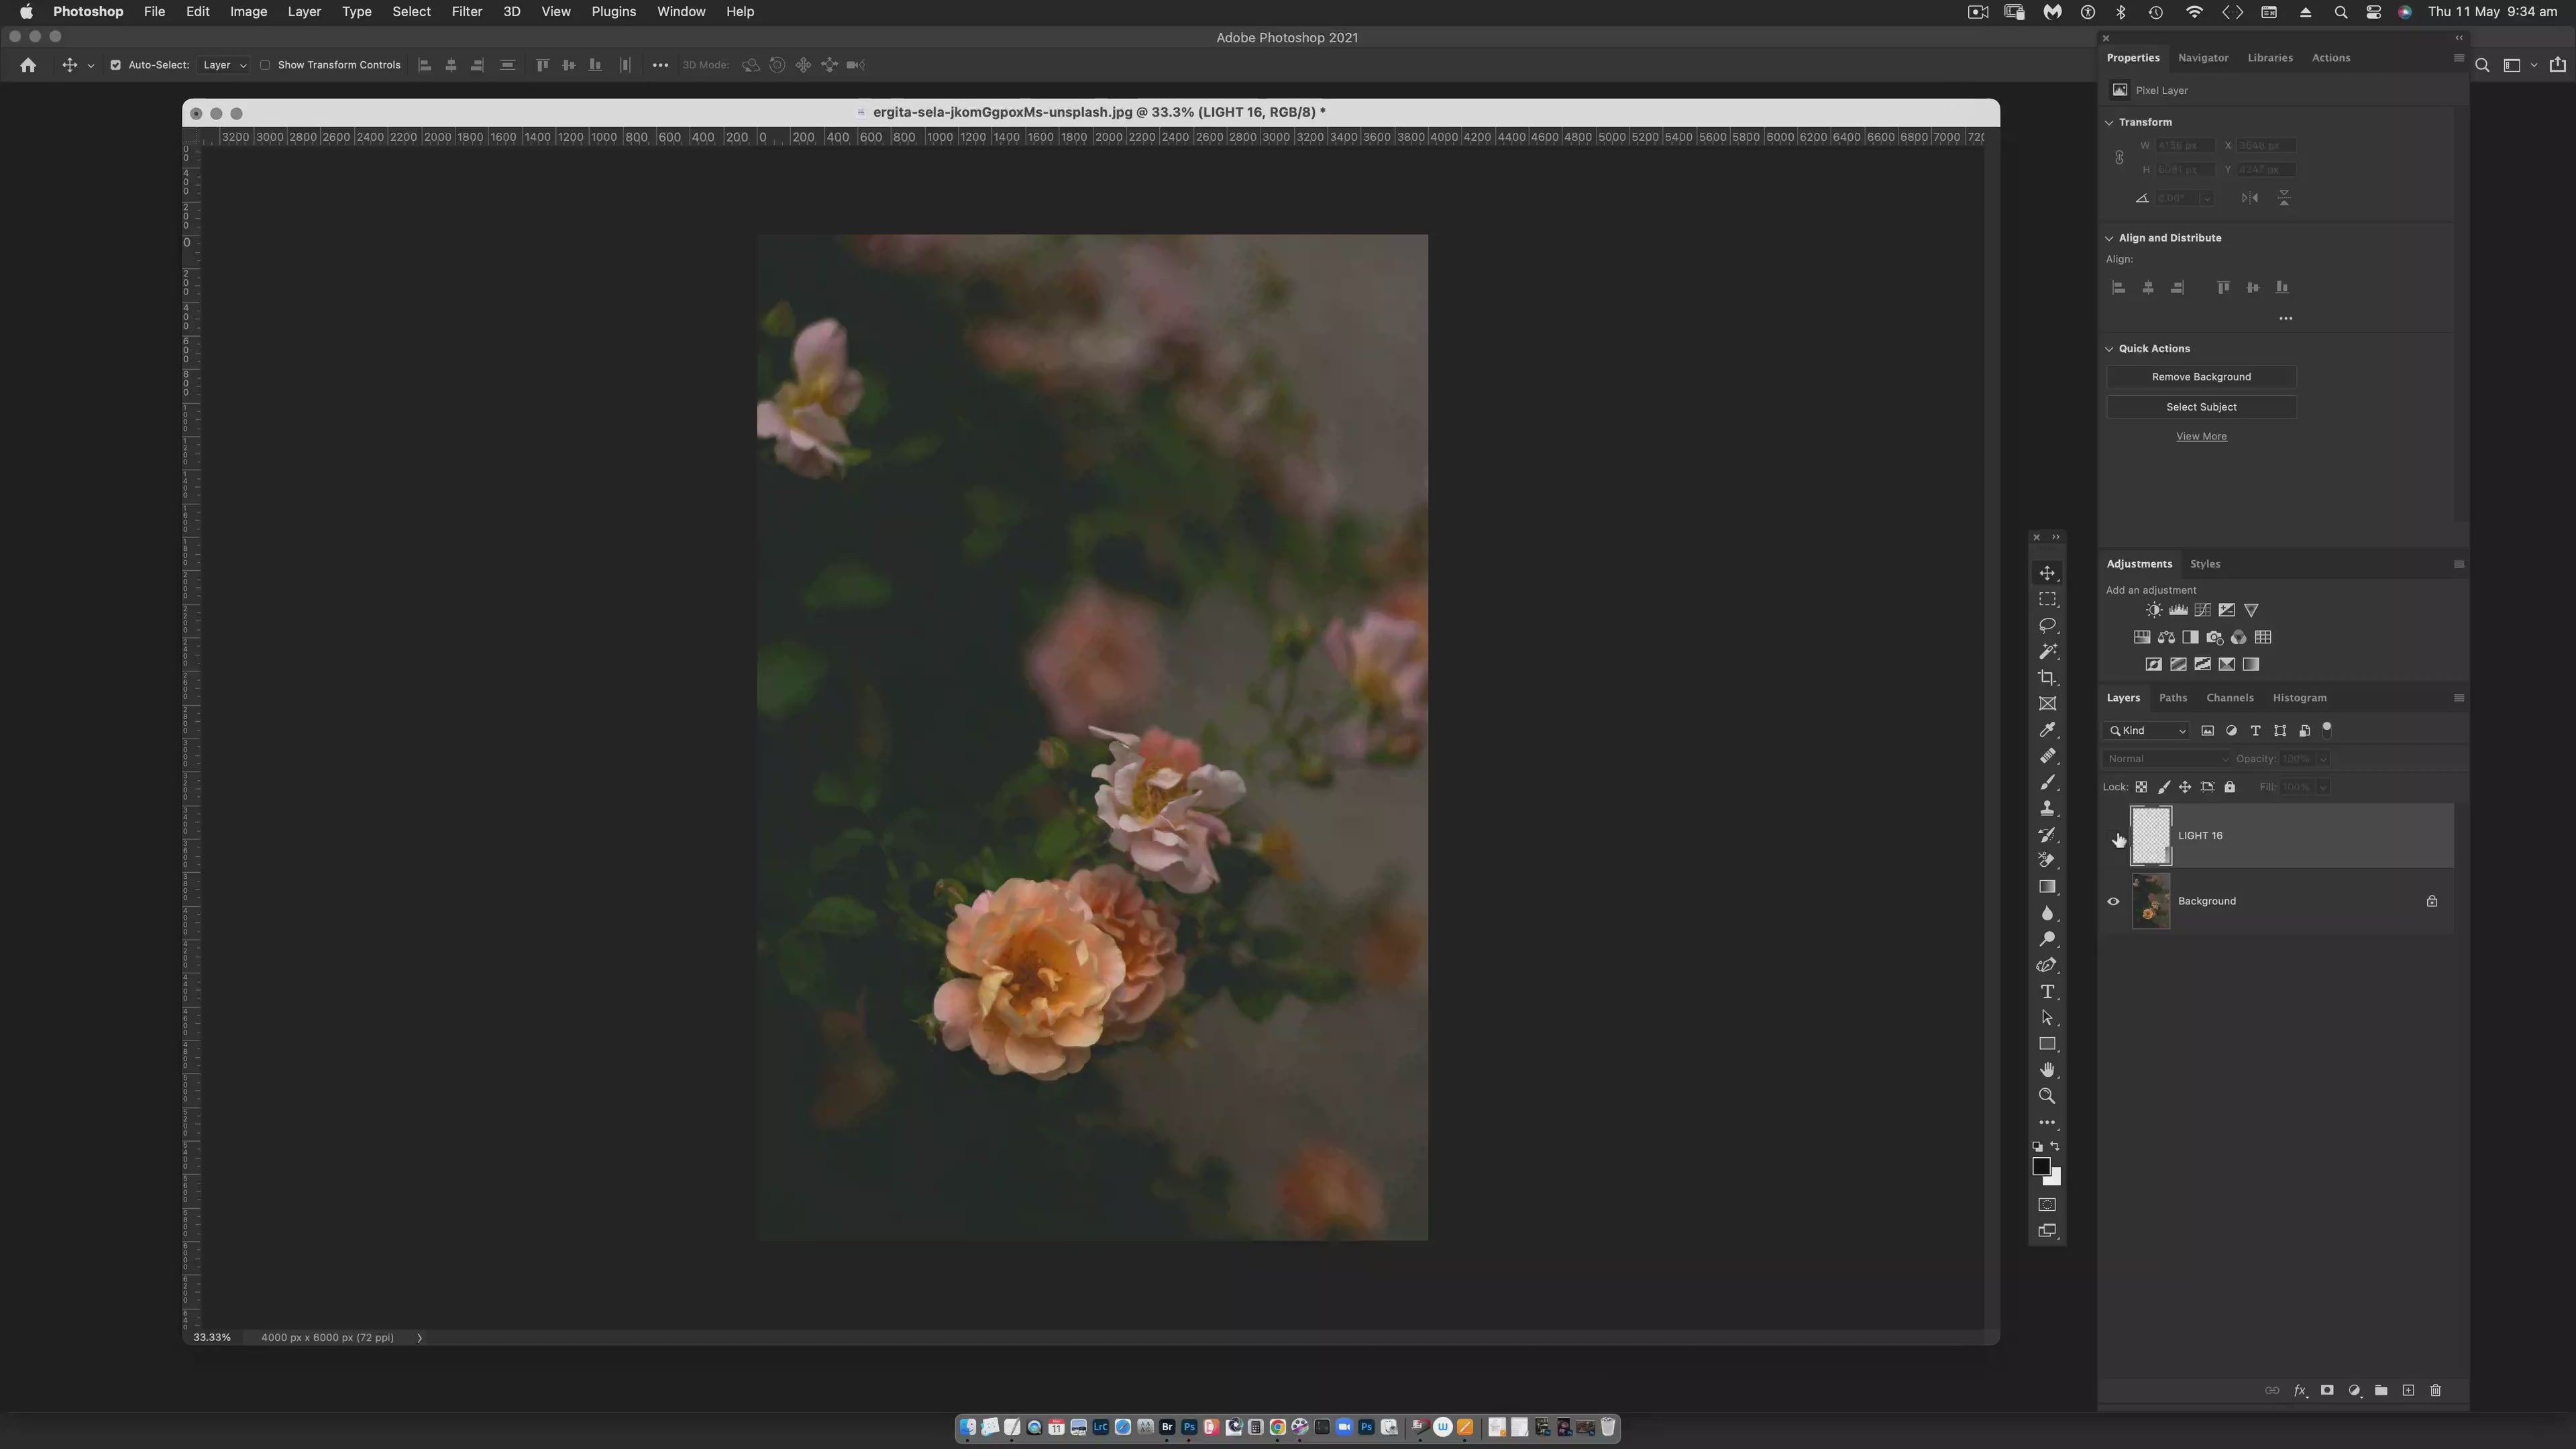Viewport: 2576px width, 1449px height.
Task: Collapse the Quick Actions section
Action: pos(2109,349)
